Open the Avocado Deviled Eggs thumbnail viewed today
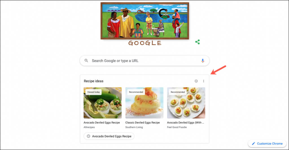The height and width of the screenshot is (150, 289). click(102, 103)
